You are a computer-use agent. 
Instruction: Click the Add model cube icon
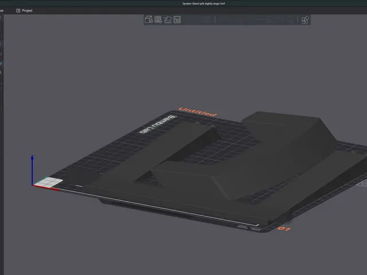[x=149, y=19]
